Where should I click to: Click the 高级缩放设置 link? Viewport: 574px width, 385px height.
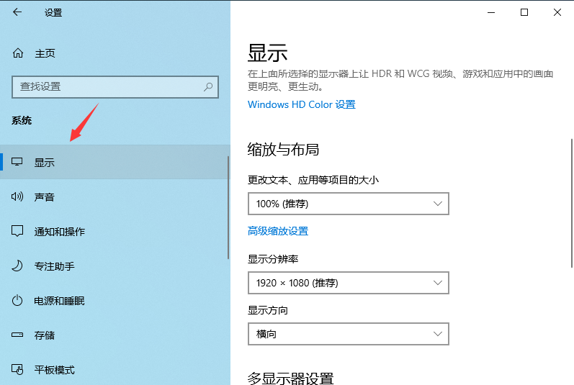coord(278,231)
